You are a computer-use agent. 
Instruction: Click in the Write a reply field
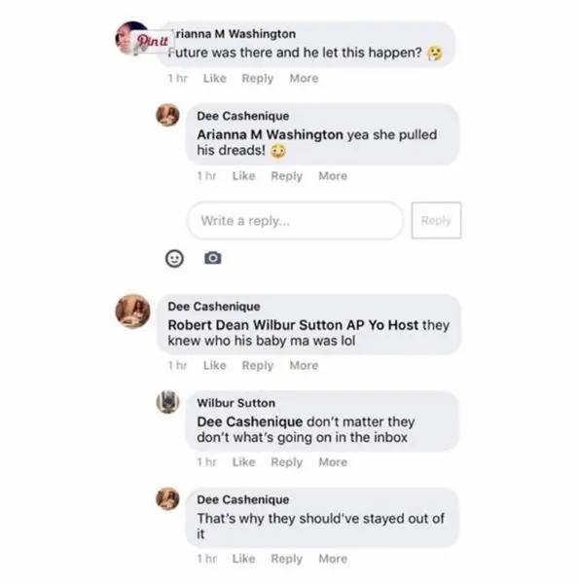click(295, 221)
